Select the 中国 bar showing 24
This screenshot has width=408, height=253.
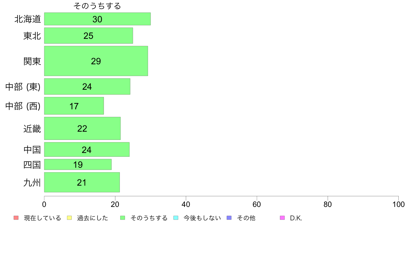pyautogui.click(x=87, y=150)
